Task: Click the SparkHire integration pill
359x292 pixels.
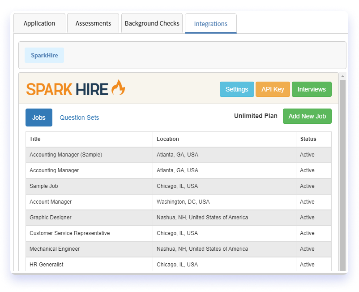Action: 44,55
